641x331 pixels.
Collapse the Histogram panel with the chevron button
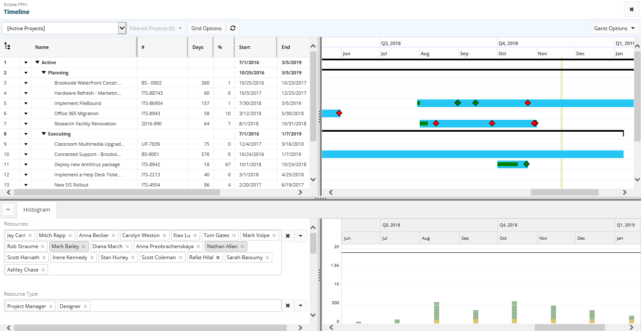click(x=8, y=209)
